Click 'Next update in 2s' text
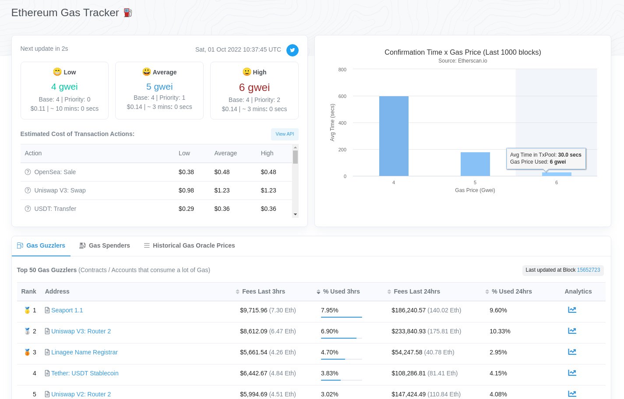This screenshot has width=624, height=399. pyautogui.click(x=44, y=49)
